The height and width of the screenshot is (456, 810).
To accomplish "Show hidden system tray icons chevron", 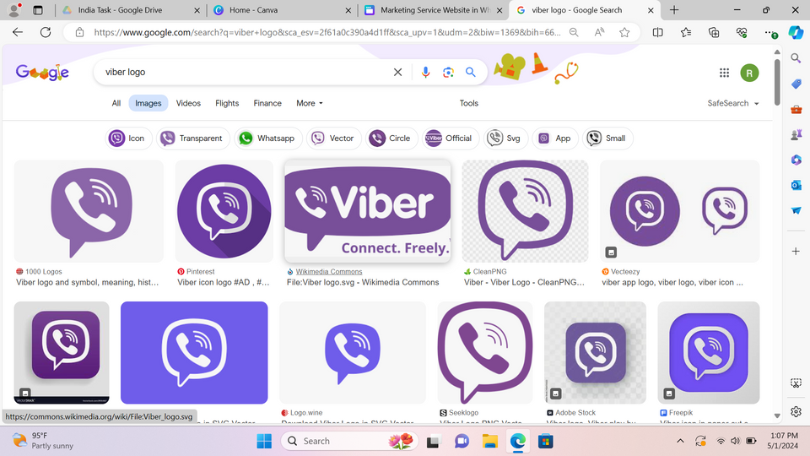I will pyautogui.click(x=680, y=441).
